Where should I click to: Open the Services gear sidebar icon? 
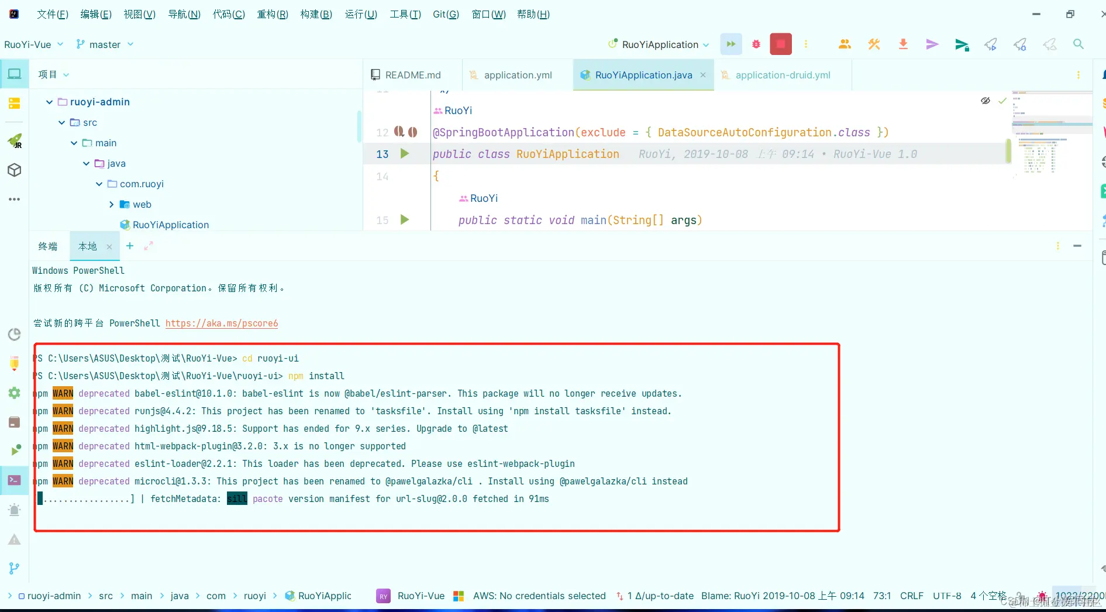[15, 393]
